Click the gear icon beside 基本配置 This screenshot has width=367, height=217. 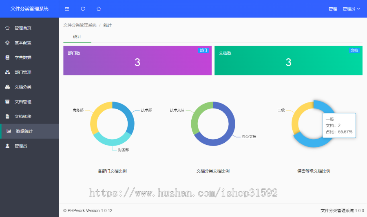coord(7,42)
